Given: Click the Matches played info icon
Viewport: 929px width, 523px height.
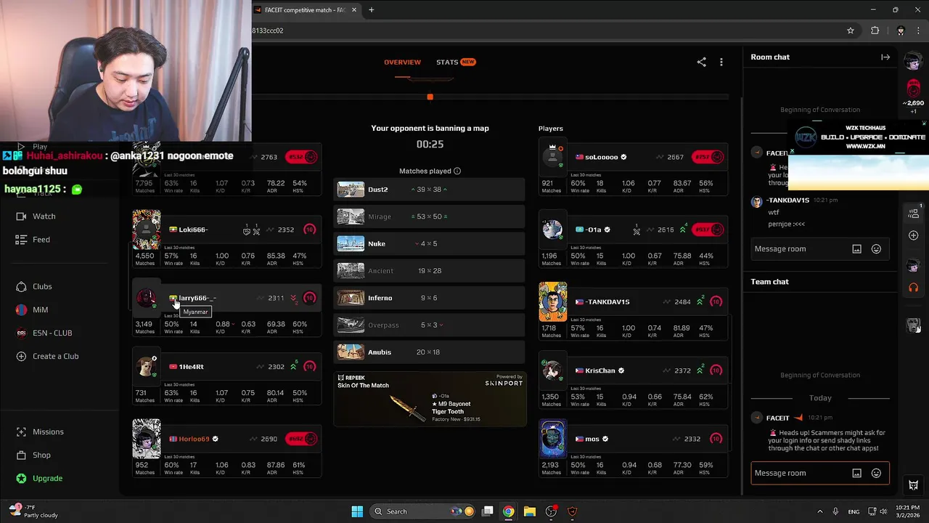Looking at the screenshot, I should pos(457,171).
